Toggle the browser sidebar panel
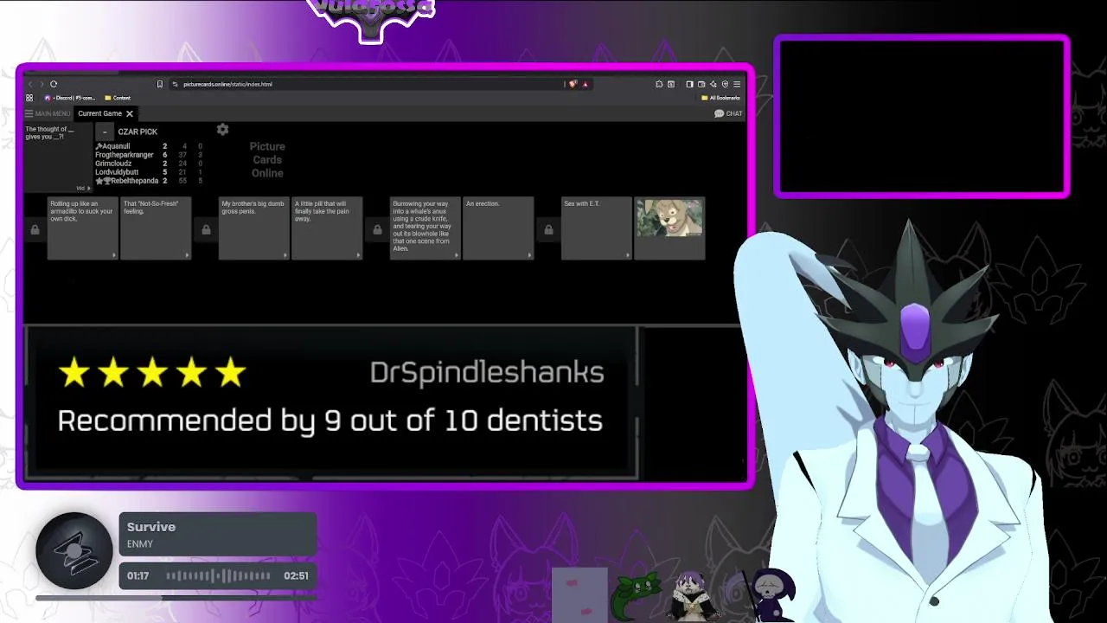 (689, 84)
